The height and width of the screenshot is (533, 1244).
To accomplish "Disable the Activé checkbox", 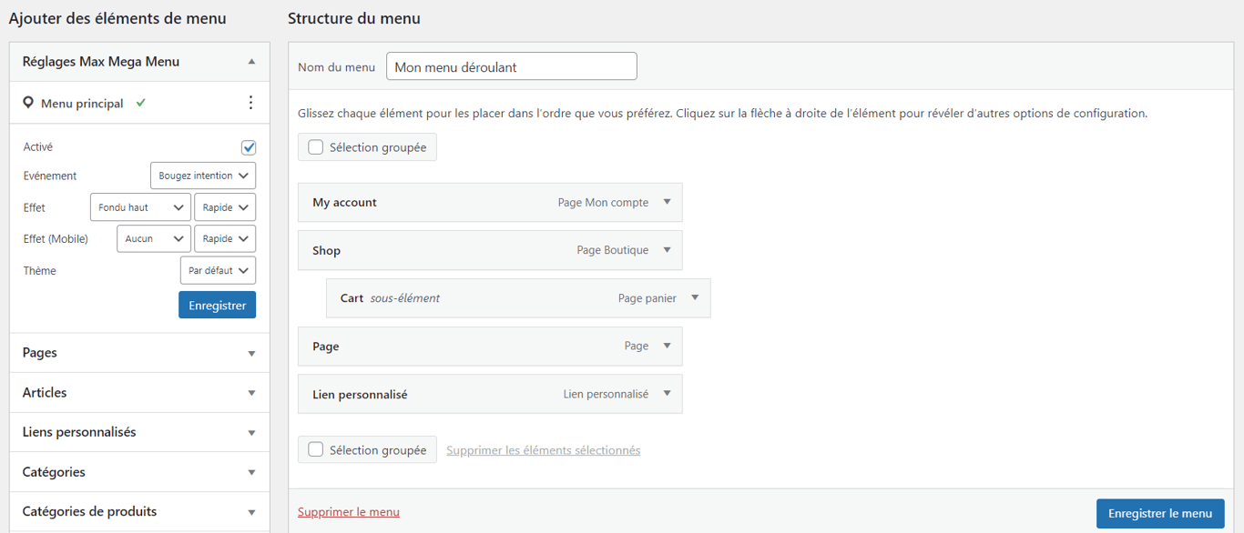I will click(249, 146).
